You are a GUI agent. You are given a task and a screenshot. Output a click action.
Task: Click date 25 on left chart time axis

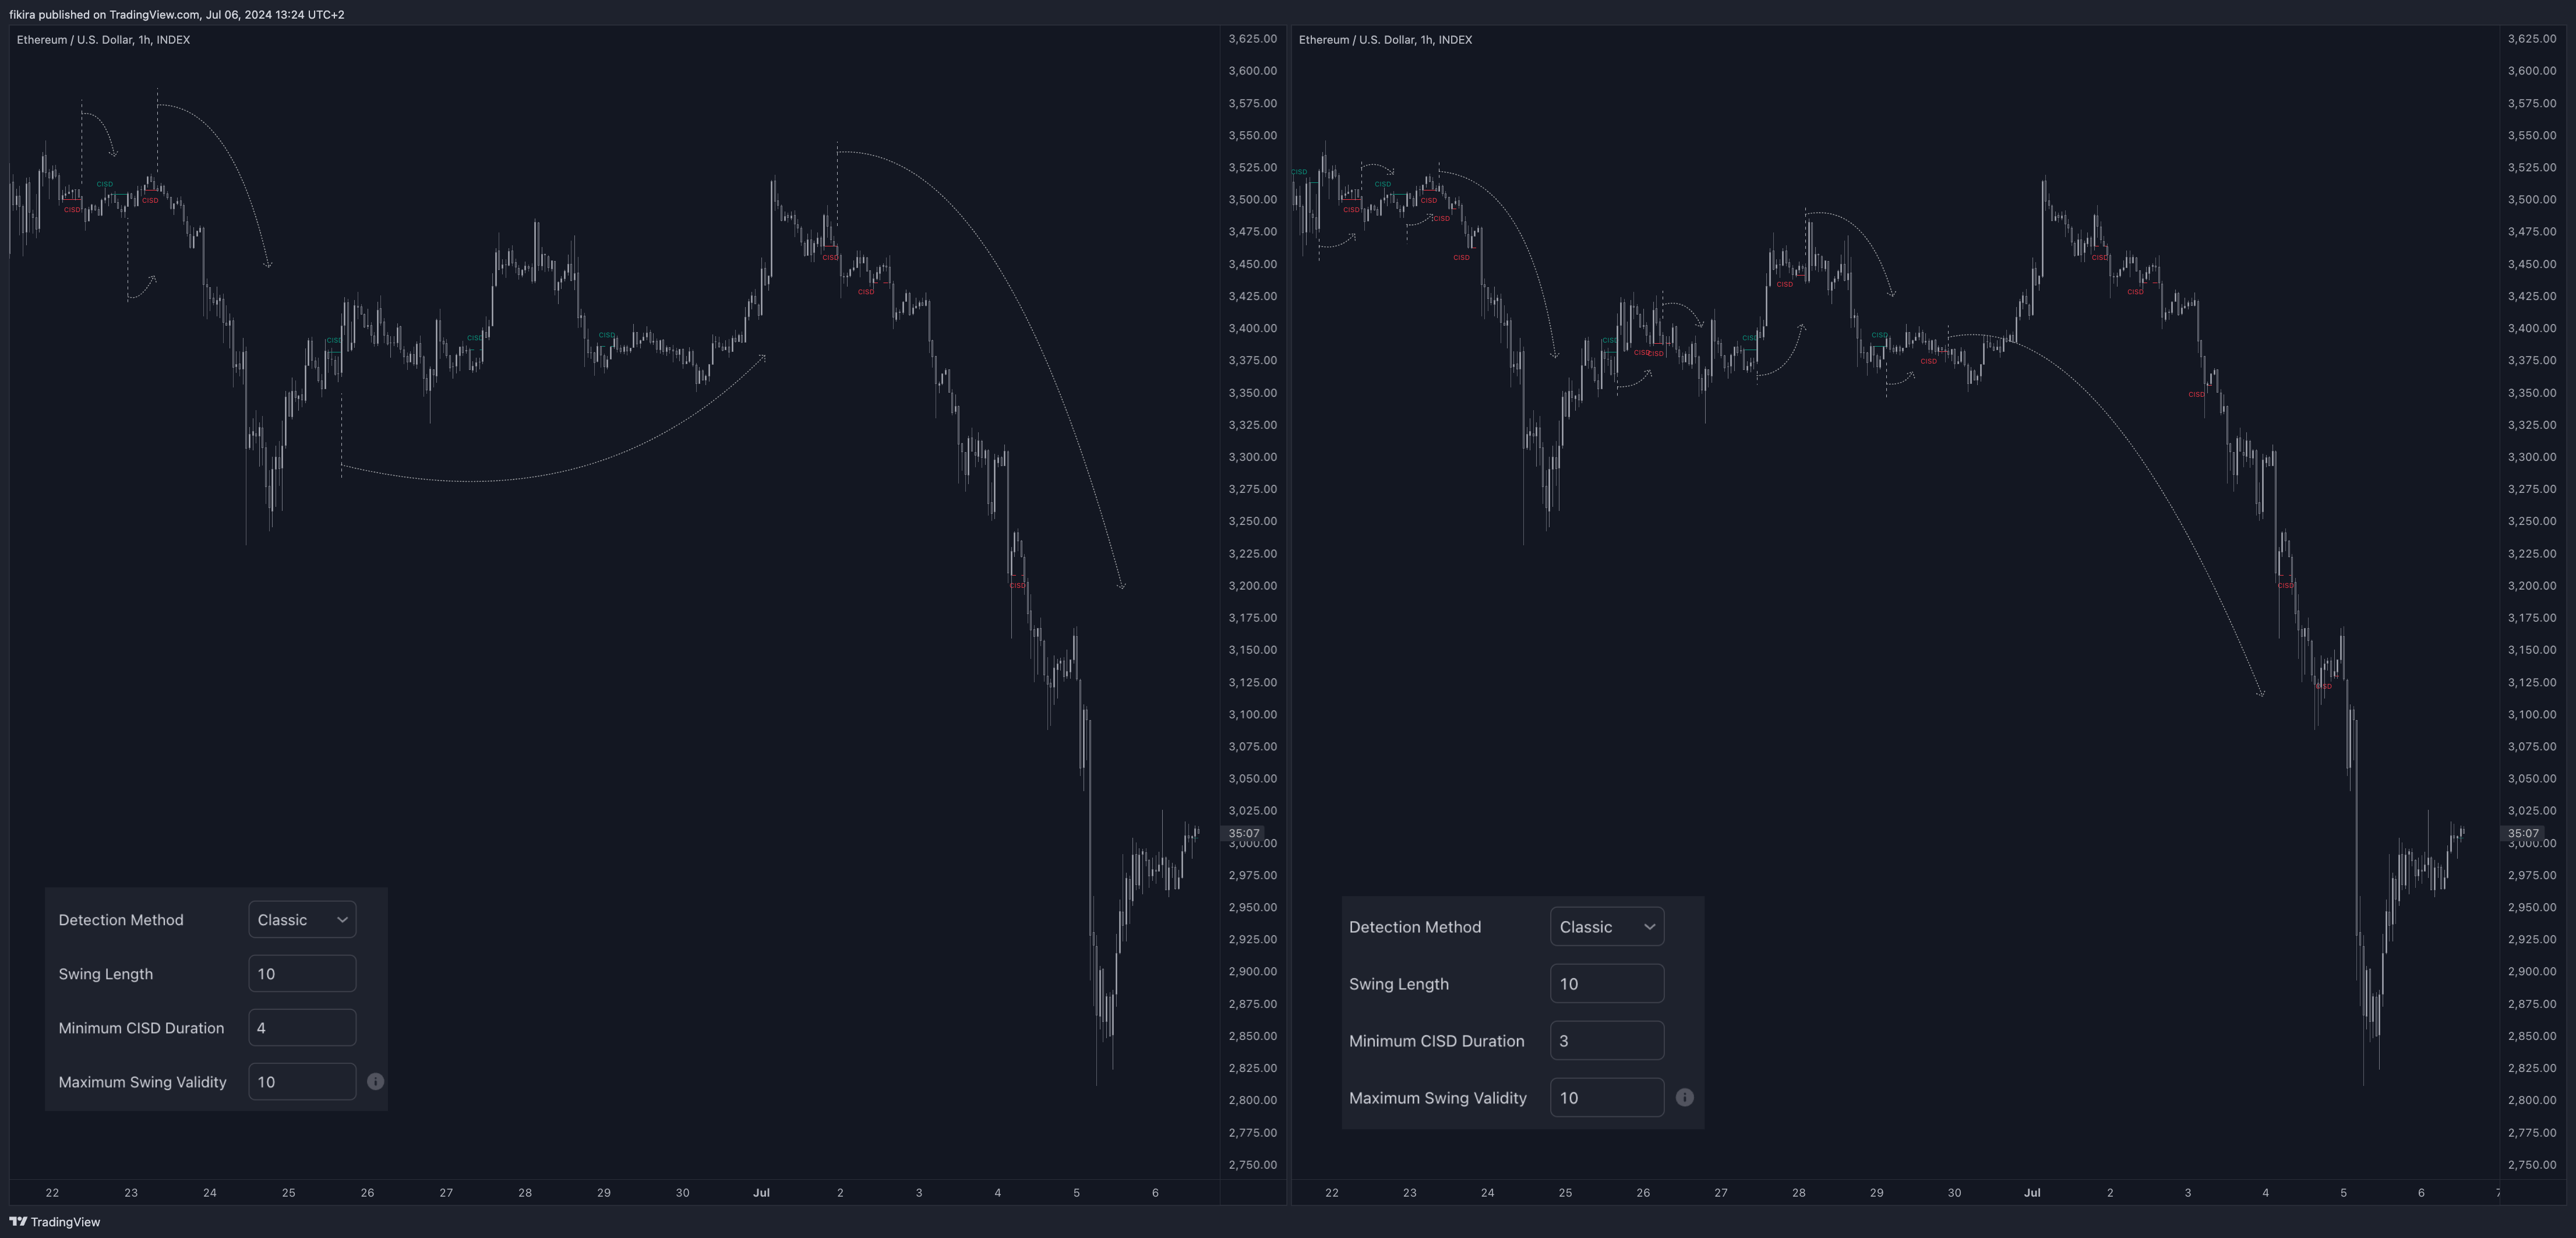point(288,1193)
